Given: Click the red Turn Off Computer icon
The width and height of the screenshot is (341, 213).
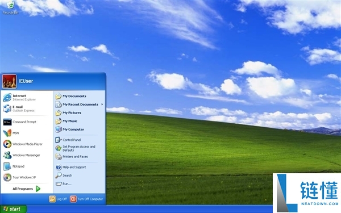Looking at the screenshot, I should tap(73, 199).
